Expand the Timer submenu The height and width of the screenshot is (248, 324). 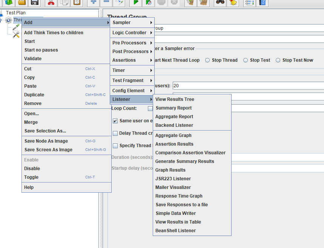click(132, 70)
